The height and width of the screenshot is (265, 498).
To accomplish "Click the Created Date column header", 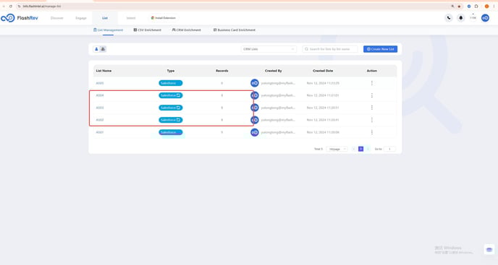I will (x=323, y=71).
